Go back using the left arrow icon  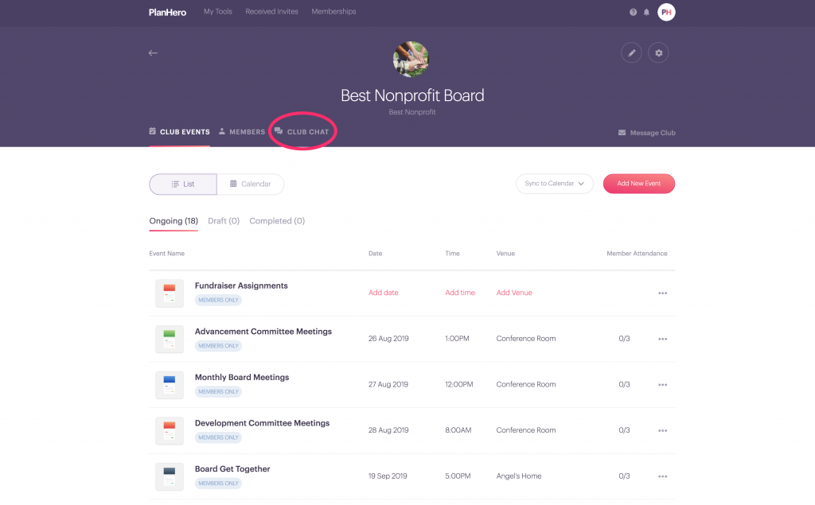point(153,53)
